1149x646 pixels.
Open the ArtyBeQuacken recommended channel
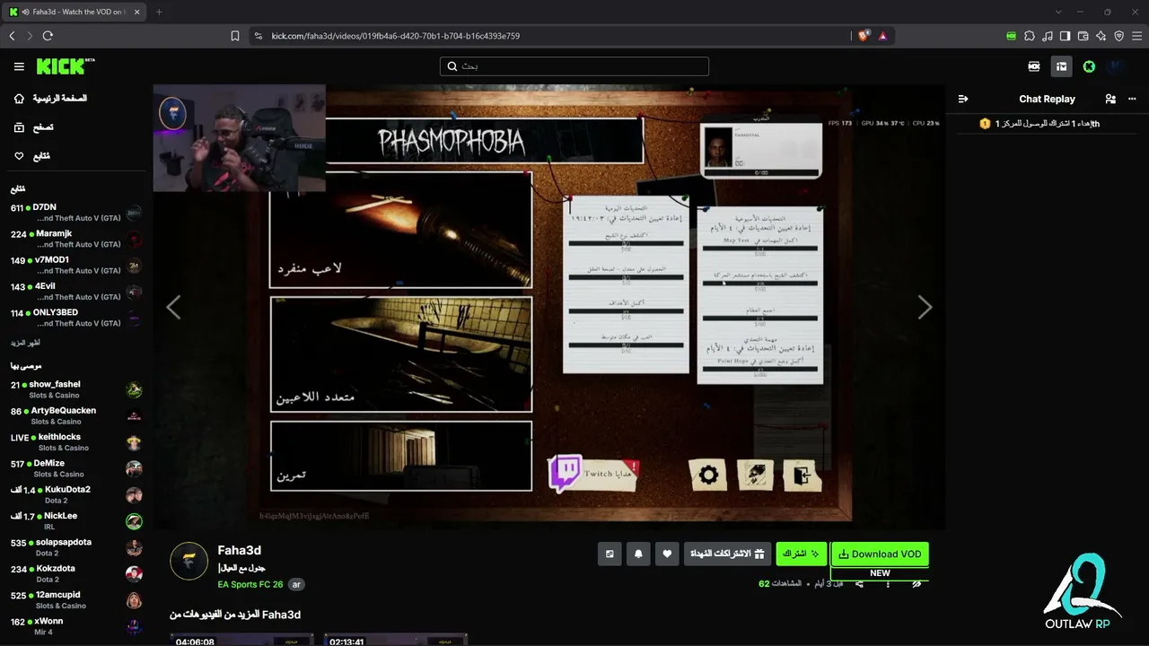click(76, 415)
